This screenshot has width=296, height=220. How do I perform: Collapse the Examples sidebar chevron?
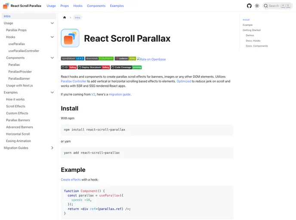click(x=52, y=92)
